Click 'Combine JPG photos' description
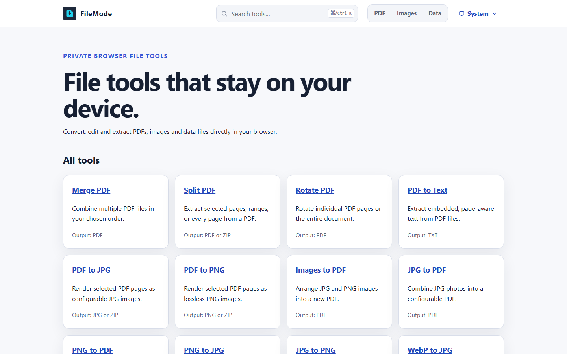The width and height of the screenshot is (567, 354). click(445, 293)
